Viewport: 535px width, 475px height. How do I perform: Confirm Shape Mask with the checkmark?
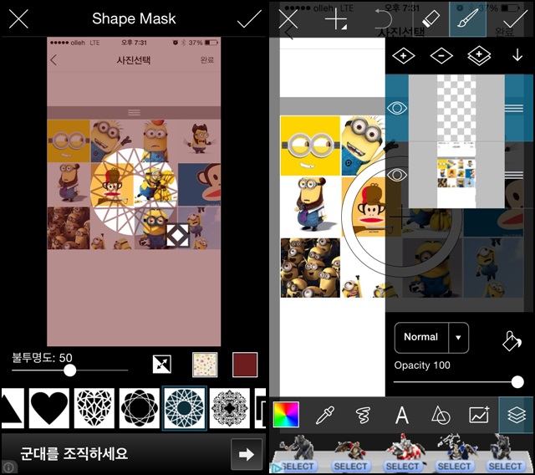click(x=249, y=18)
